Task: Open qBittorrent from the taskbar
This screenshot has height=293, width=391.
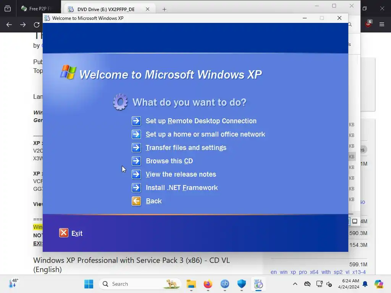Action: [x=225, y=284]
